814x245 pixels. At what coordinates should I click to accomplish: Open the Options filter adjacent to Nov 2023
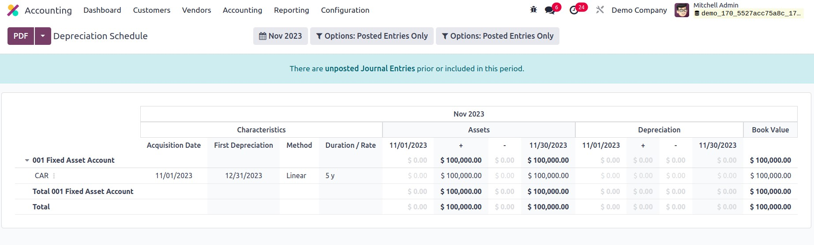(x=371, y=36)
